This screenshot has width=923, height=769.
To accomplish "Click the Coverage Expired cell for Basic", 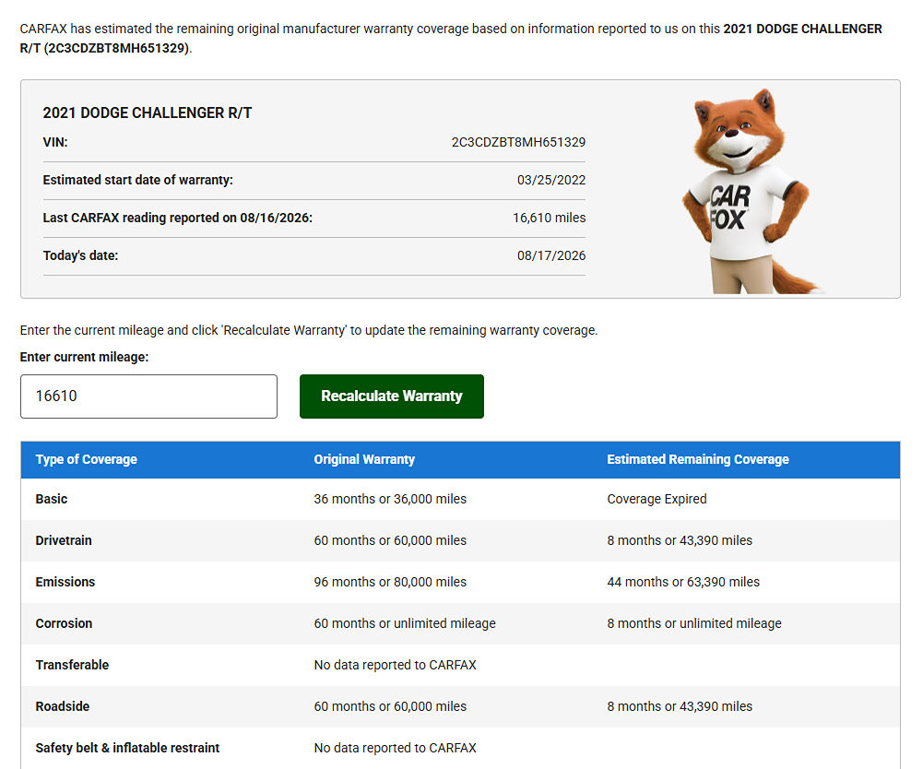I will [x=657, y=499].
